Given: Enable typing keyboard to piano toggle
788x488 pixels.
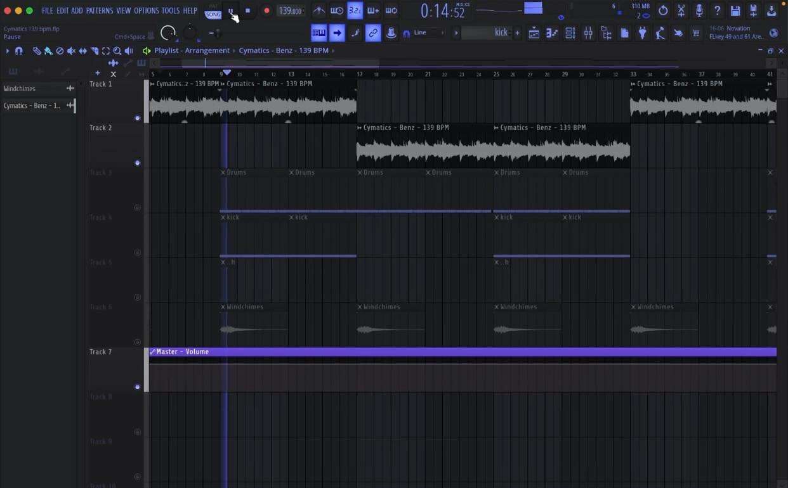Looking at the screenshot, I should click(319, 33).
